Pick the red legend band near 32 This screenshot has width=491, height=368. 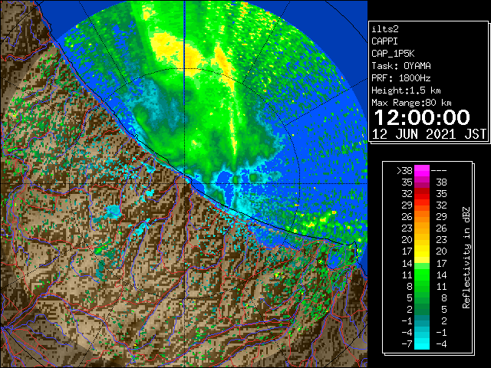pos(422,194)
